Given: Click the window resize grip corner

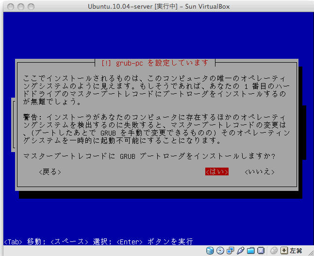Looking at the screenshot, I should [x=311, y=253].
